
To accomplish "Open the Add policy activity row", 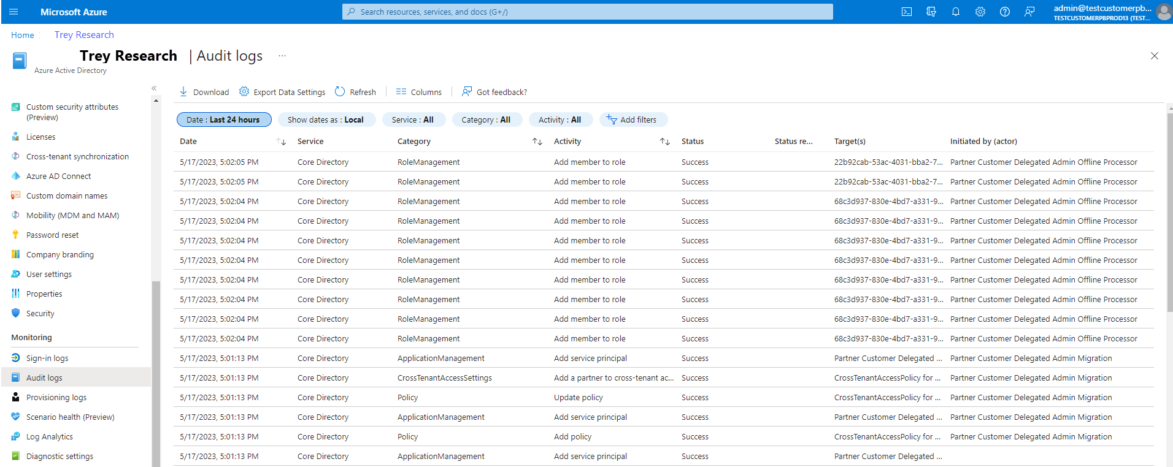I will 664,436.
